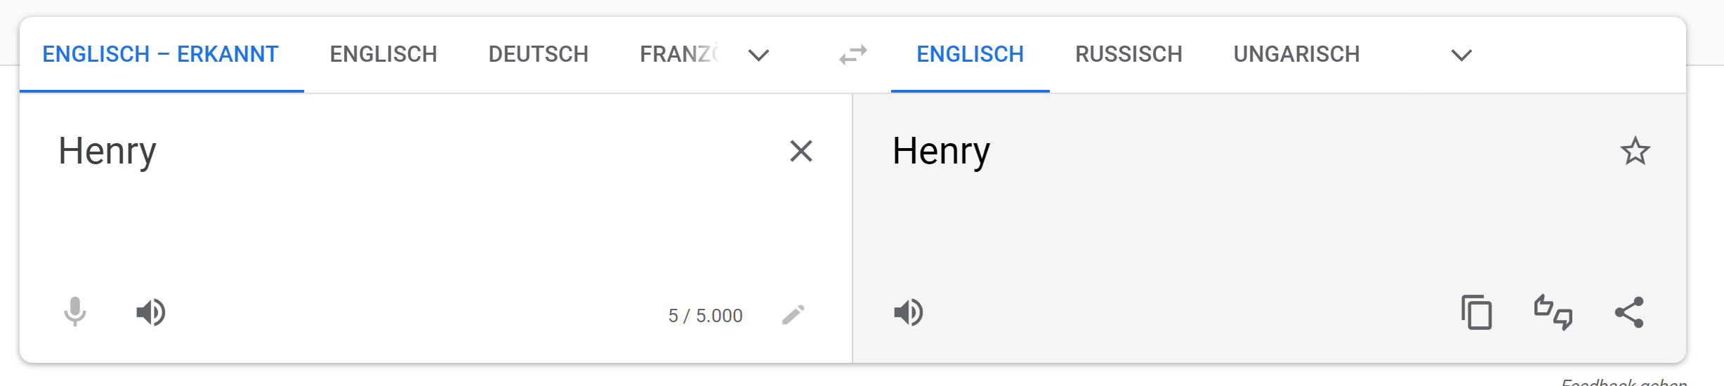The height and width of the screenshot is (386, 1724).
Task: Save translation with the star icon
Action: [1635, 151]
